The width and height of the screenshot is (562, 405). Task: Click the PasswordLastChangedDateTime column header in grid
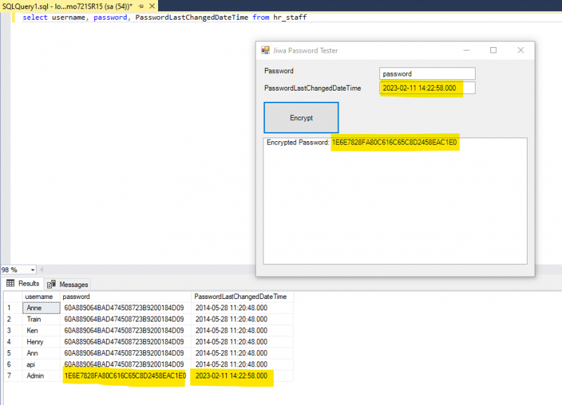coord(241,297)
